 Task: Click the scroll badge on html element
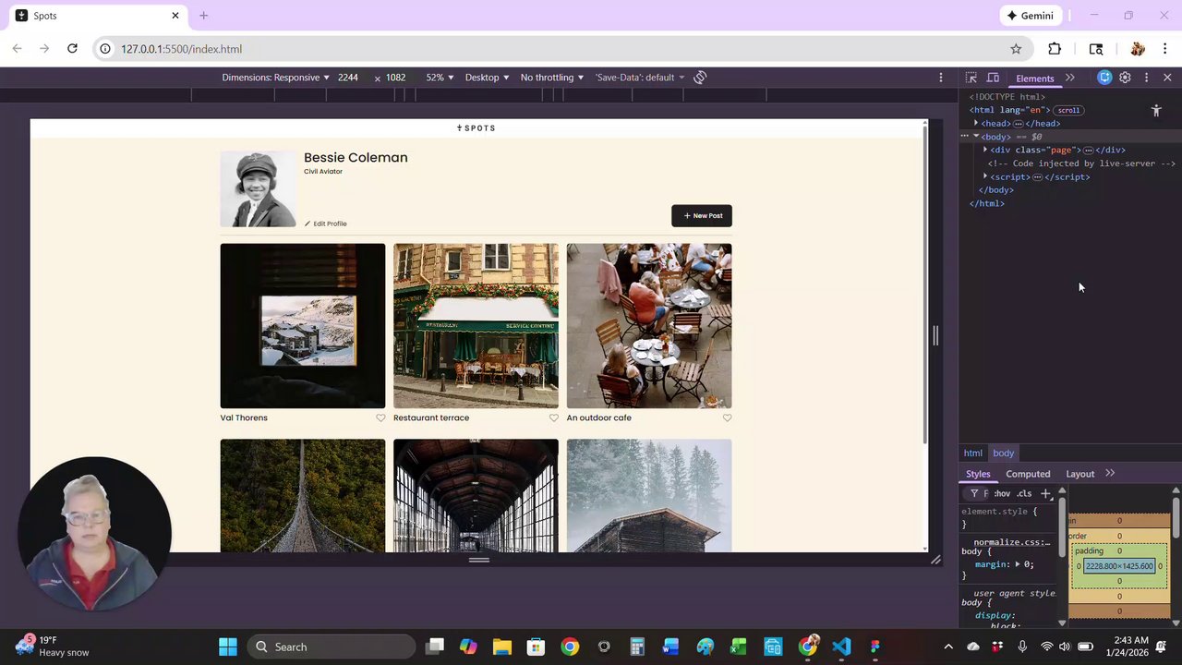coord(1068,110)
